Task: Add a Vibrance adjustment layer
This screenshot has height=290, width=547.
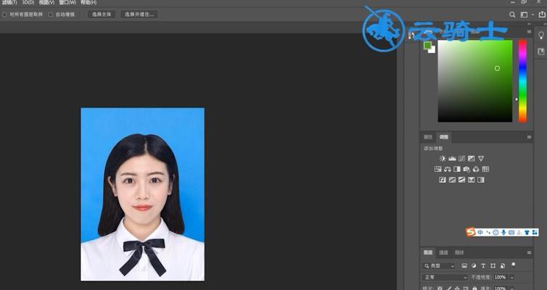Action: coord(481,159)
